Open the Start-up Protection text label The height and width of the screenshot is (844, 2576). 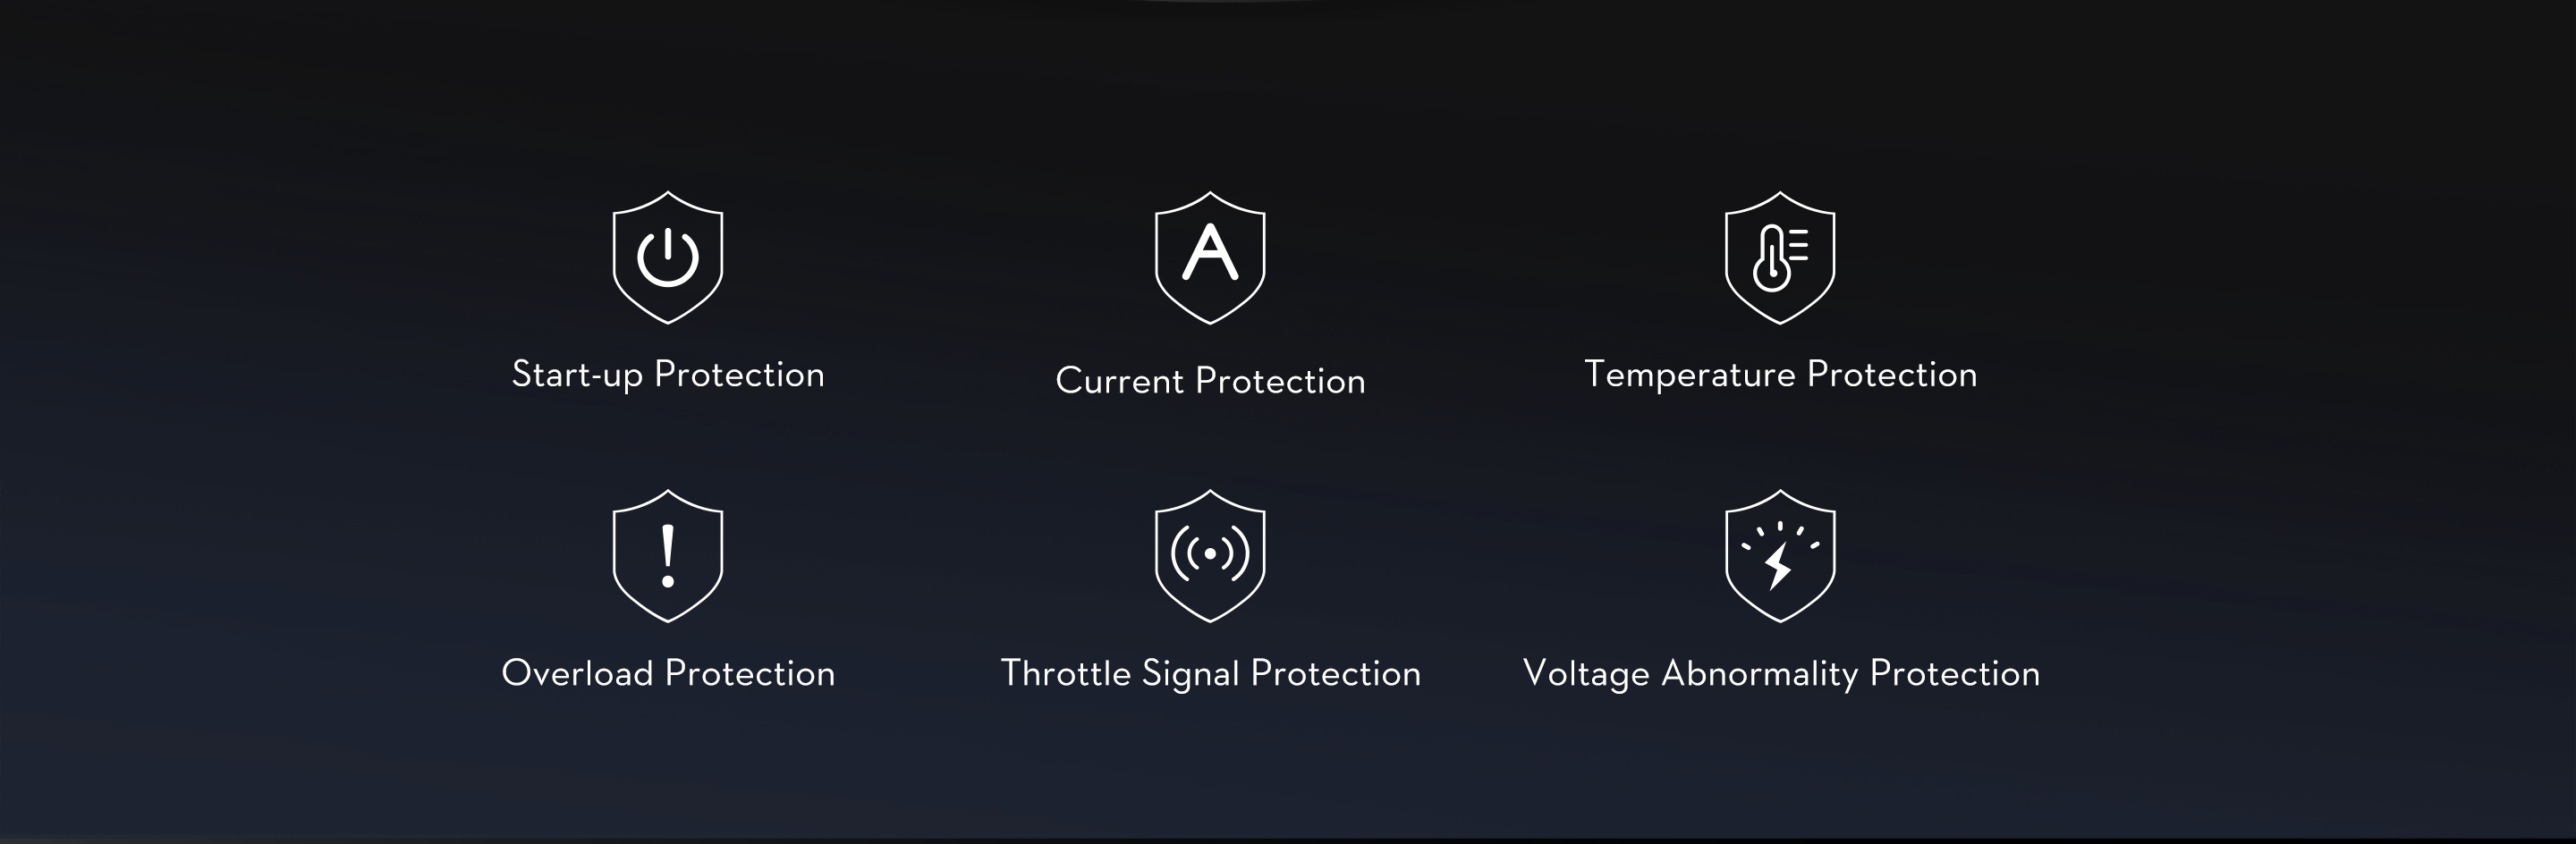[668, 374]
